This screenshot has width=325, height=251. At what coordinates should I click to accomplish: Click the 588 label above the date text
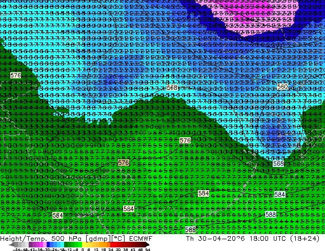click(x=271, y=214)
